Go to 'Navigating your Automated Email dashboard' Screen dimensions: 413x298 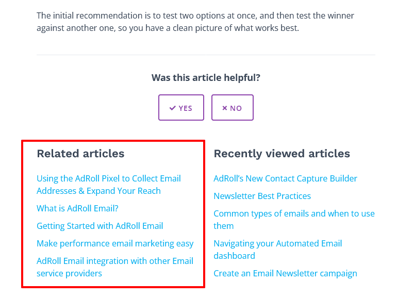click(277, 243)
